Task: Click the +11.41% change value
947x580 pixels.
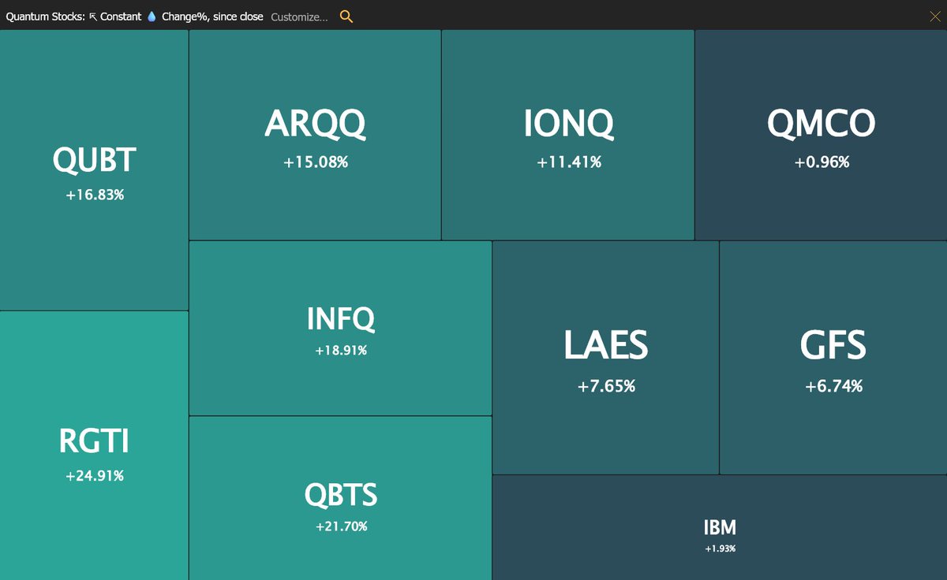Action: (x=569, y=162)
